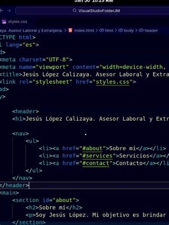Click the 'Contacto' list item text
The width and height of the screenshot is (169, 225).
pyautogui.click(x=129, y=163)
